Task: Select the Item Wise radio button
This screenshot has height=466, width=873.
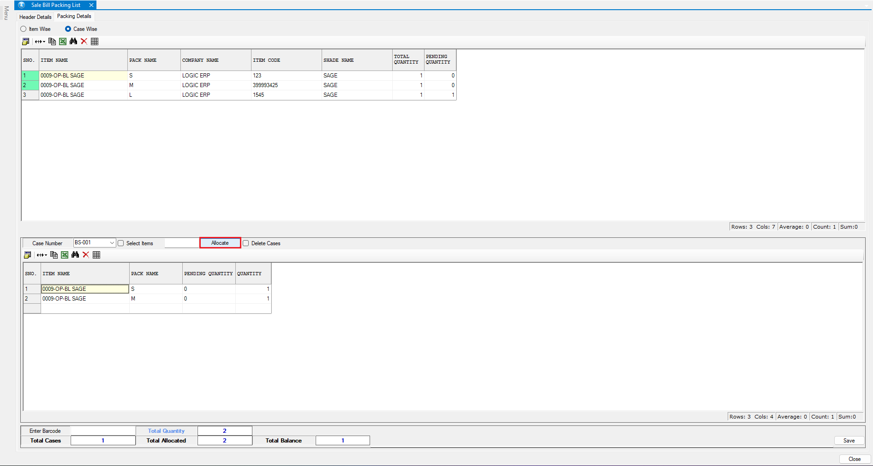Action: point(24,29)
